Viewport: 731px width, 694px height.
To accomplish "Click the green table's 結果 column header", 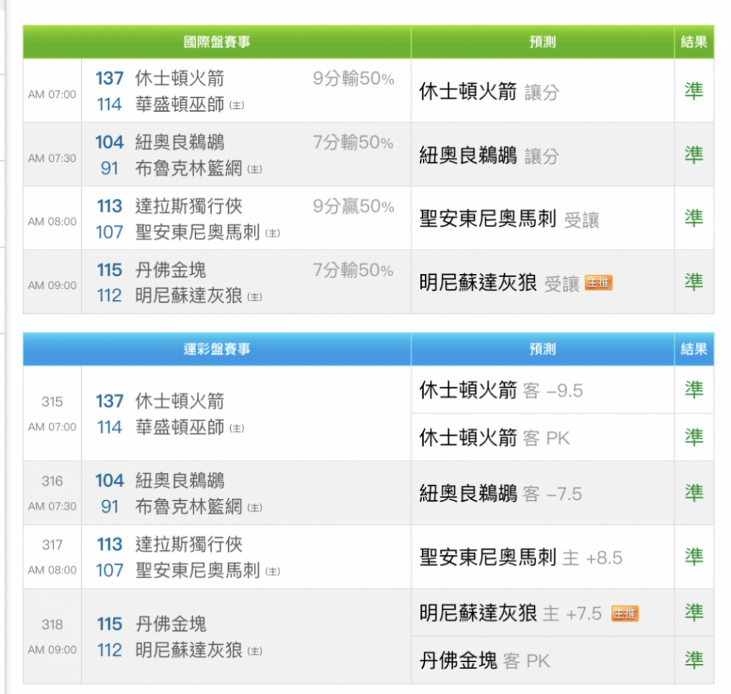I will 694,42.
